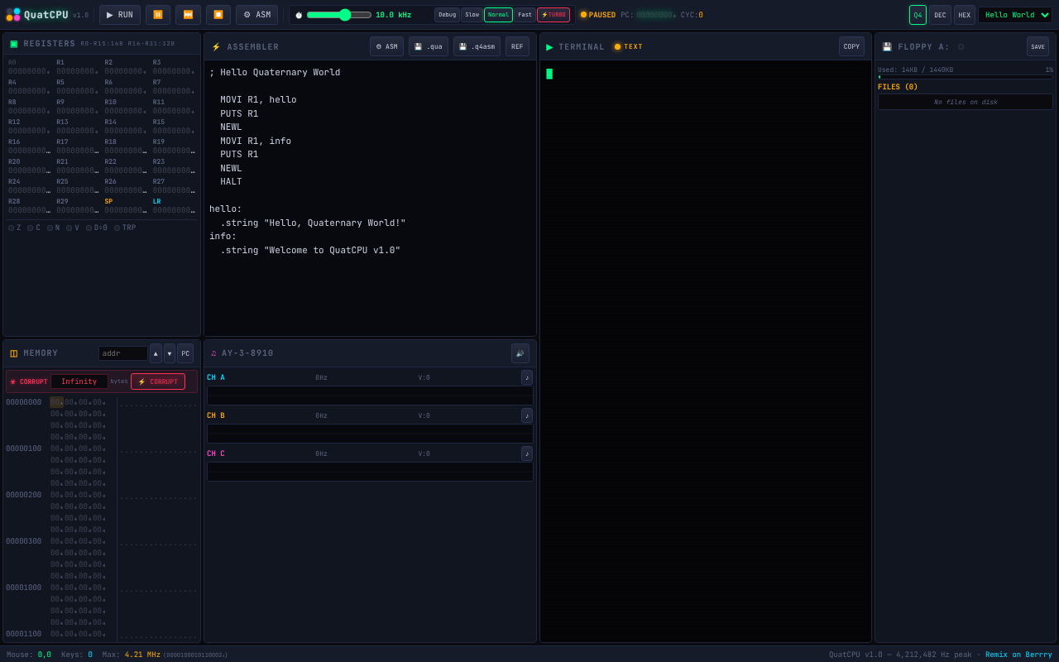Select Slow speed mode
The height and width of the screenshot is (662, 1059).
(472, 15)
